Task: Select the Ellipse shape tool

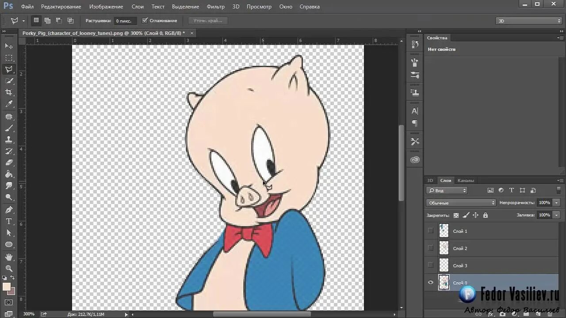Action: [9, 244]
